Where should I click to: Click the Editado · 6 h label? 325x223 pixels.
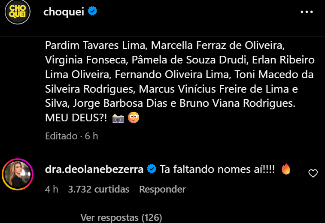(x=72, y=136)
